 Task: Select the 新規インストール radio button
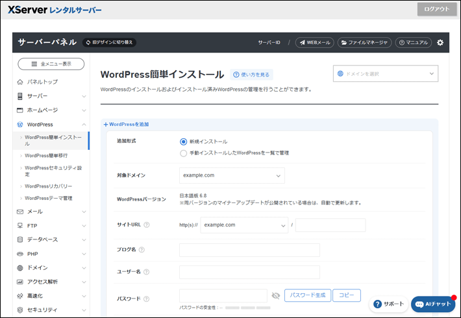183,141
